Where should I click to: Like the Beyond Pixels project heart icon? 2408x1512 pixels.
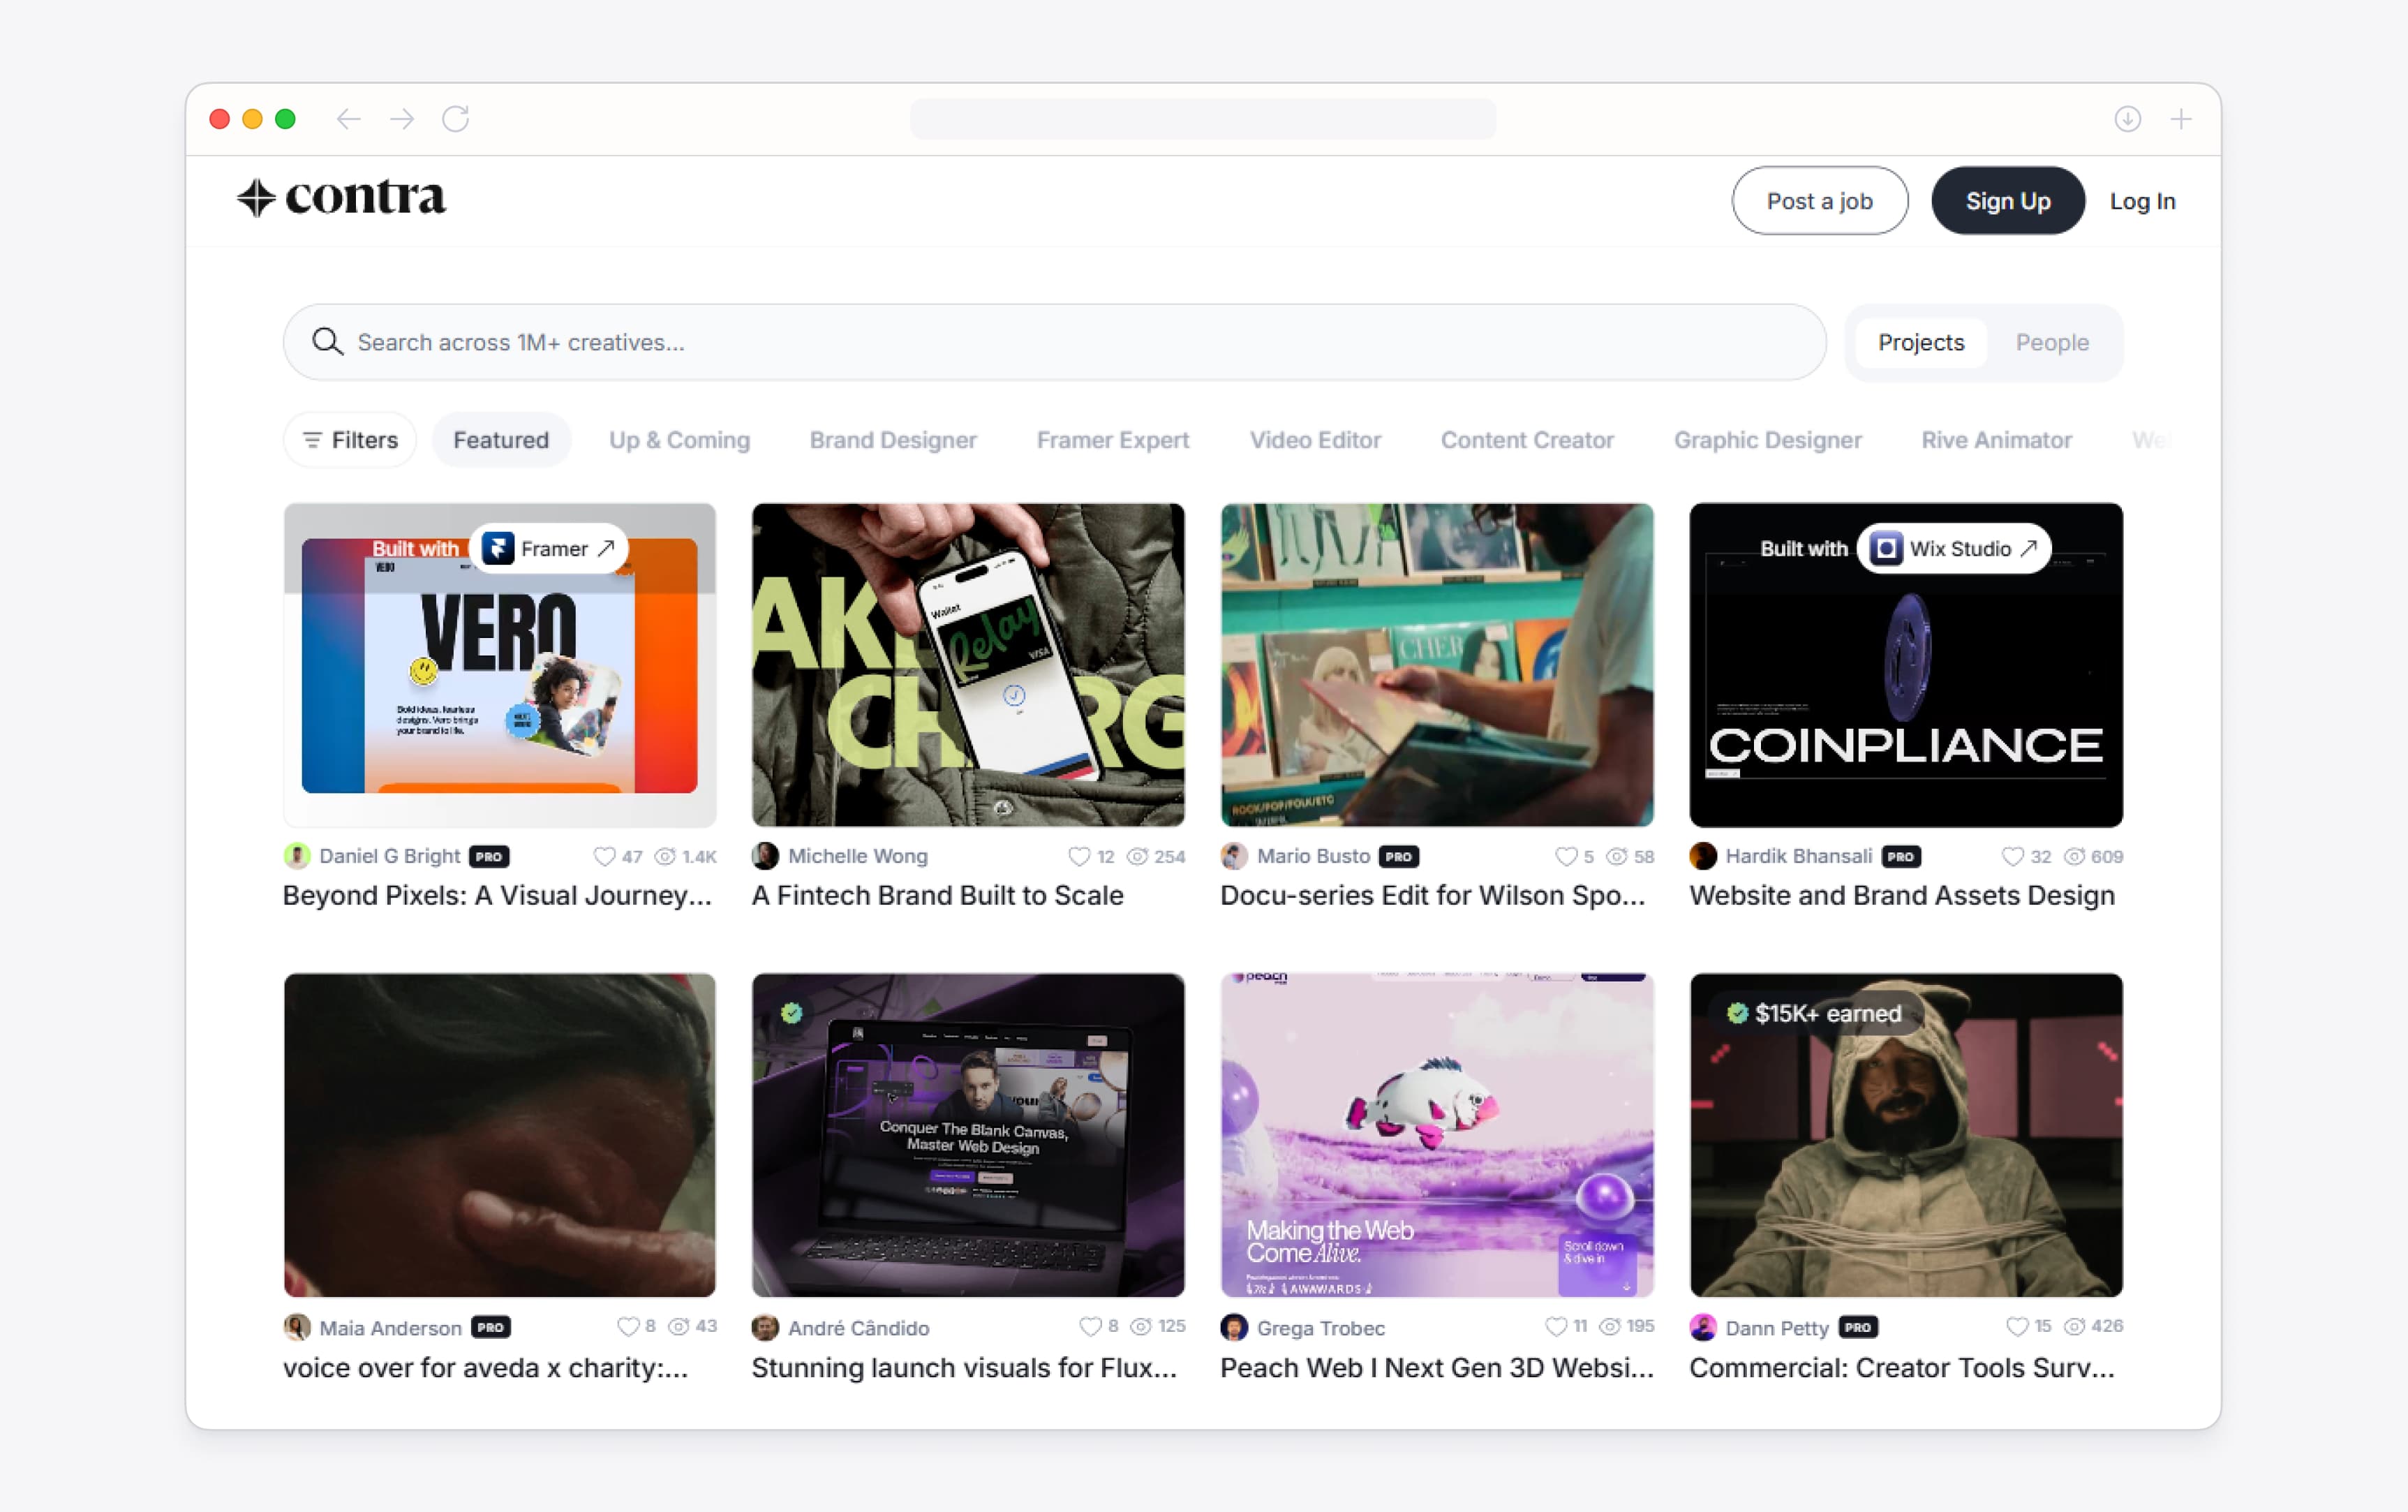tap(604, 856)
